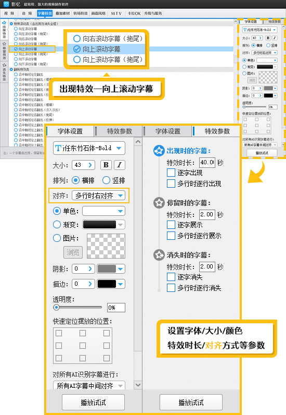Click the T icon in enlarged font box
286x415 pixels.
[x=58, y=148]
